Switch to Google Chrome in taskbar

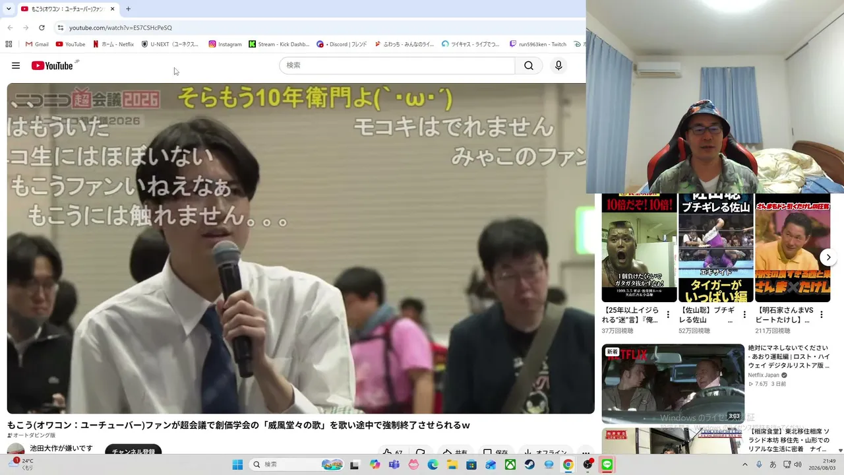(568, 464)
